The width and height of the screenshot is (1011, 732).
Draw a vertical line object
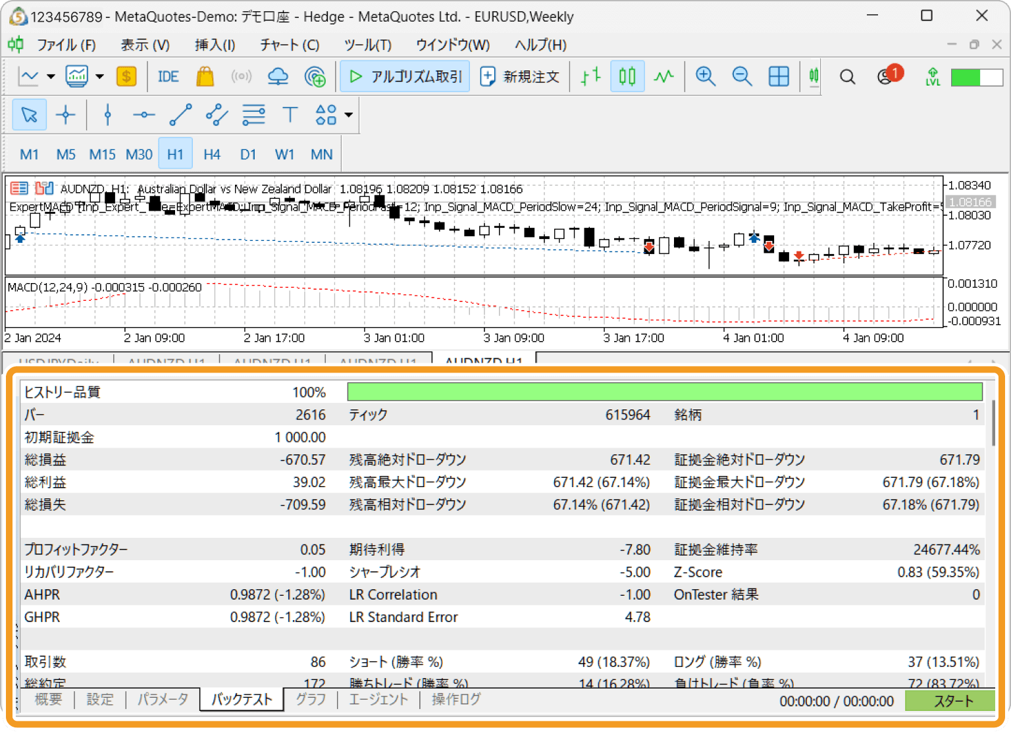[108, 115]
